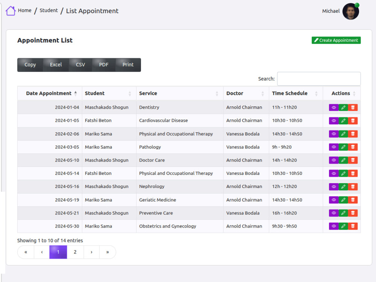View the Pathology appointment
Image resolution: width=376 pixels, height=282 pixels.
pyautogui.click(x=334, y=147)
